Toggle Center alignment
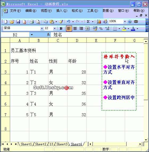Screen dimensions: 149x152 point(75,29)
